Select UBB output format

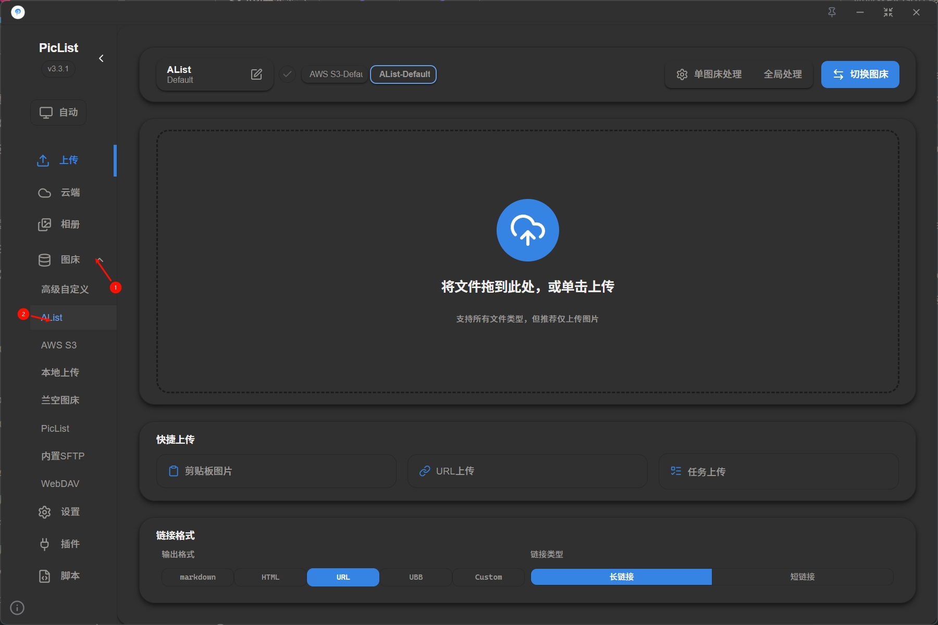tap(416, 577)
